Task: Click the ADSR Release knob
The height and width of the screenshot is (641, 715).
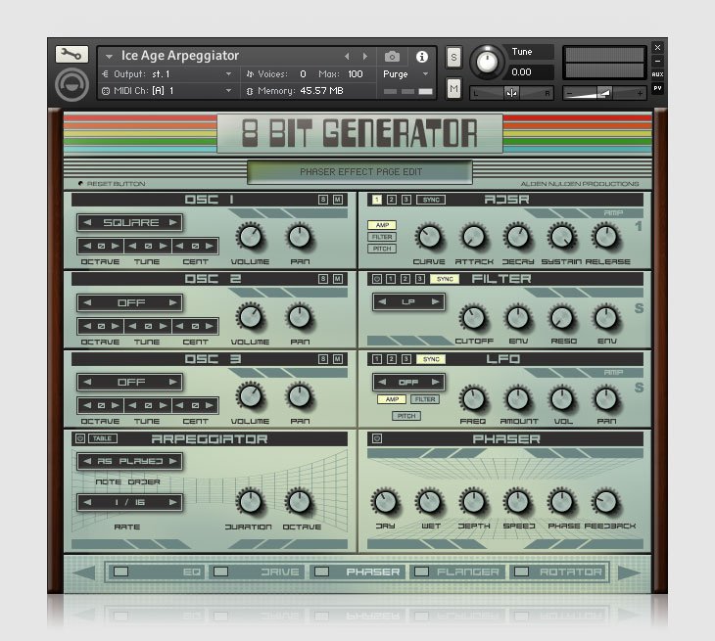Action: (606, 237)
